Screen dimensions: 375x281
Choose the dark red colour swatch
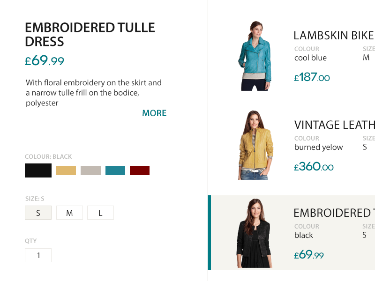pos(140,170)
